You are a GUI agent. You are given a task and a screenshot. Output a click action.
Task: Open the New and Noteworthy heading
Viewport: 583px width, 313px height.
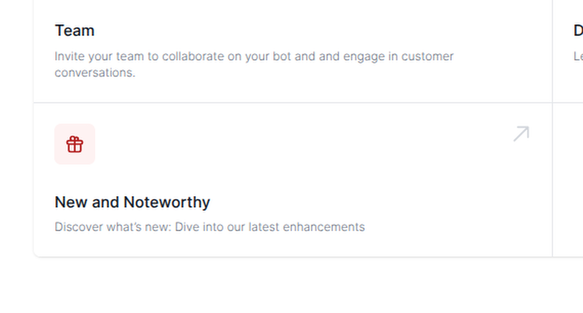132,202
